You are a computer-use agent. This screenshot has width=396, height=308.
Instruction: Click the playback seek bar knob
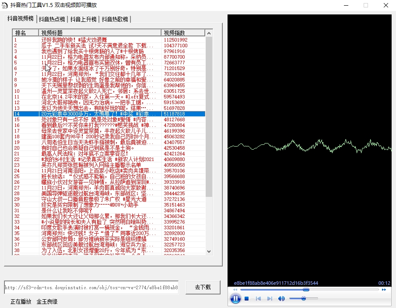point(306,290)
